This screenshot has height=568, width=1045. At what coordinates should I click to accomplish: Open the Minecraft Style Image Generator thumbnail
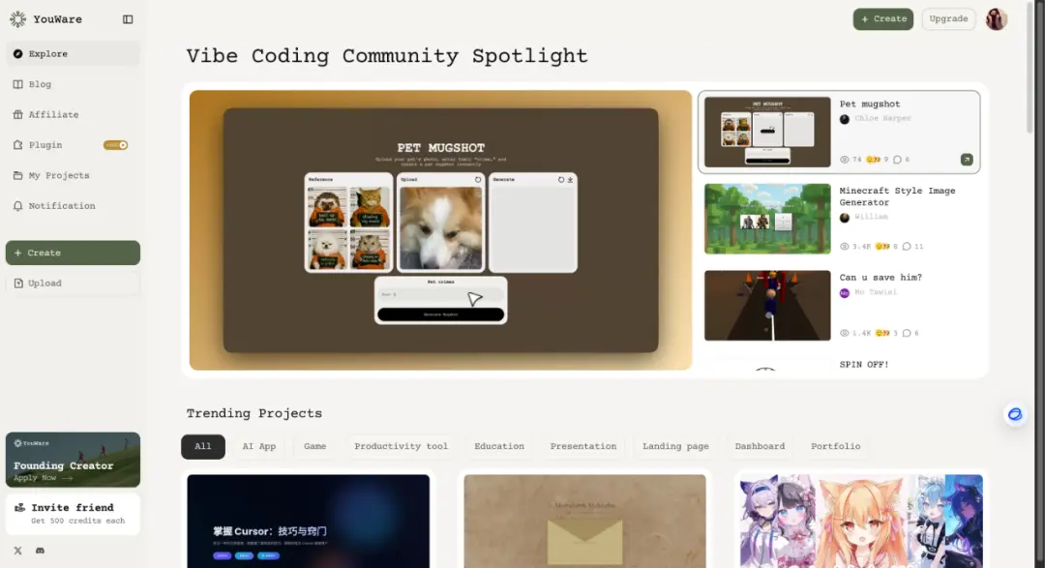tap(767, 219)
